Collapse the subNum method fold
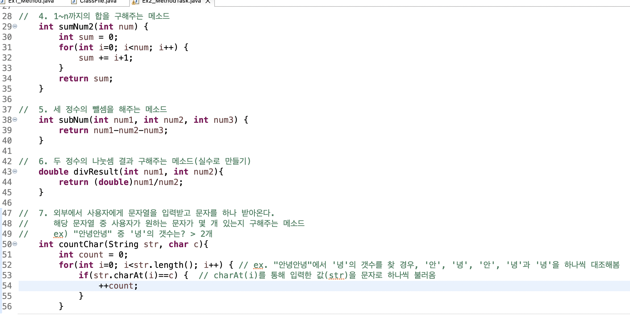This screenshot has width=630, height=315. pyautogui.click(x=15, y=119)
